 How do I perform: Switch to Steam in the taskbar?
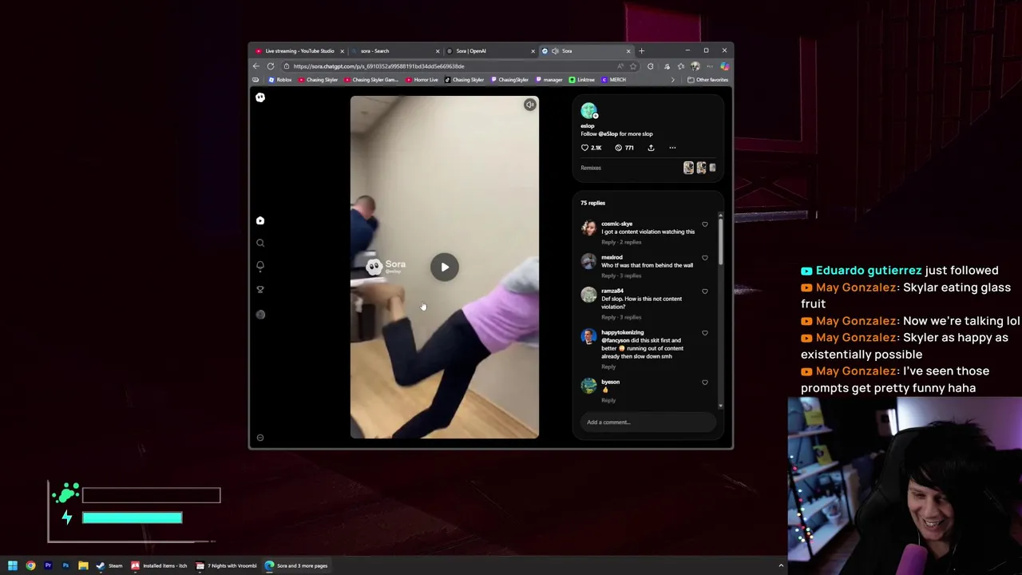click(x=109, y=565)
